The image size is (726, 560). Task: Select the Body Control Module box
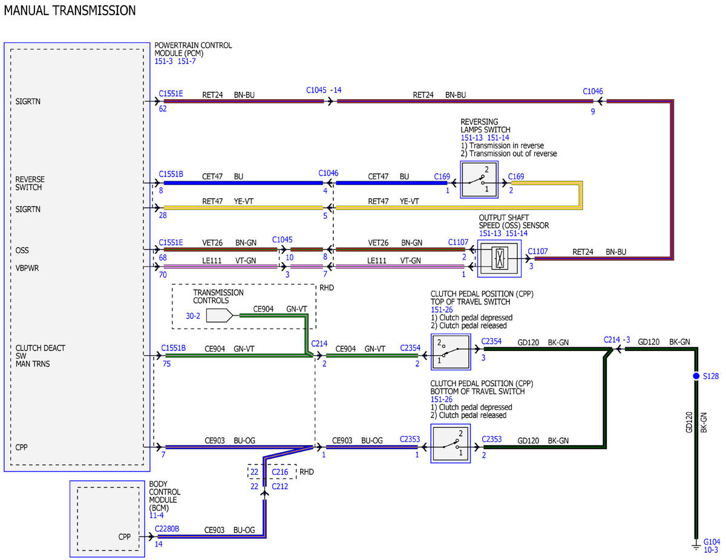107,518
